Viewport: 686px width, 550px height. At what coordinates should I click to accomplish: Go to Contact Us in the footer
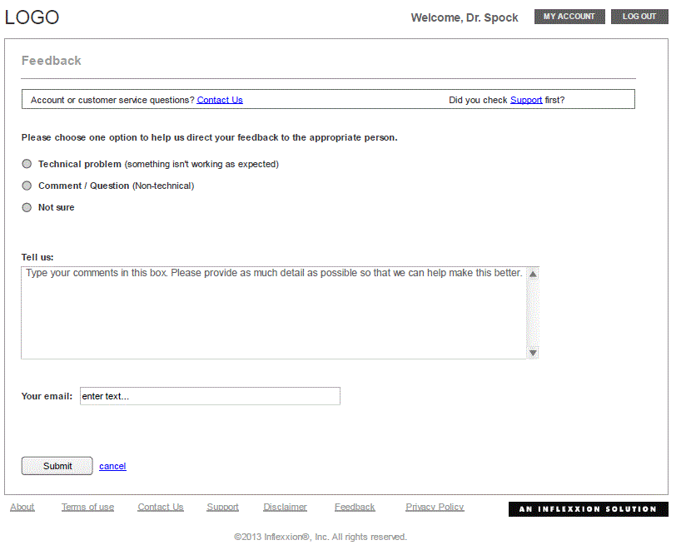coord(161,508)
